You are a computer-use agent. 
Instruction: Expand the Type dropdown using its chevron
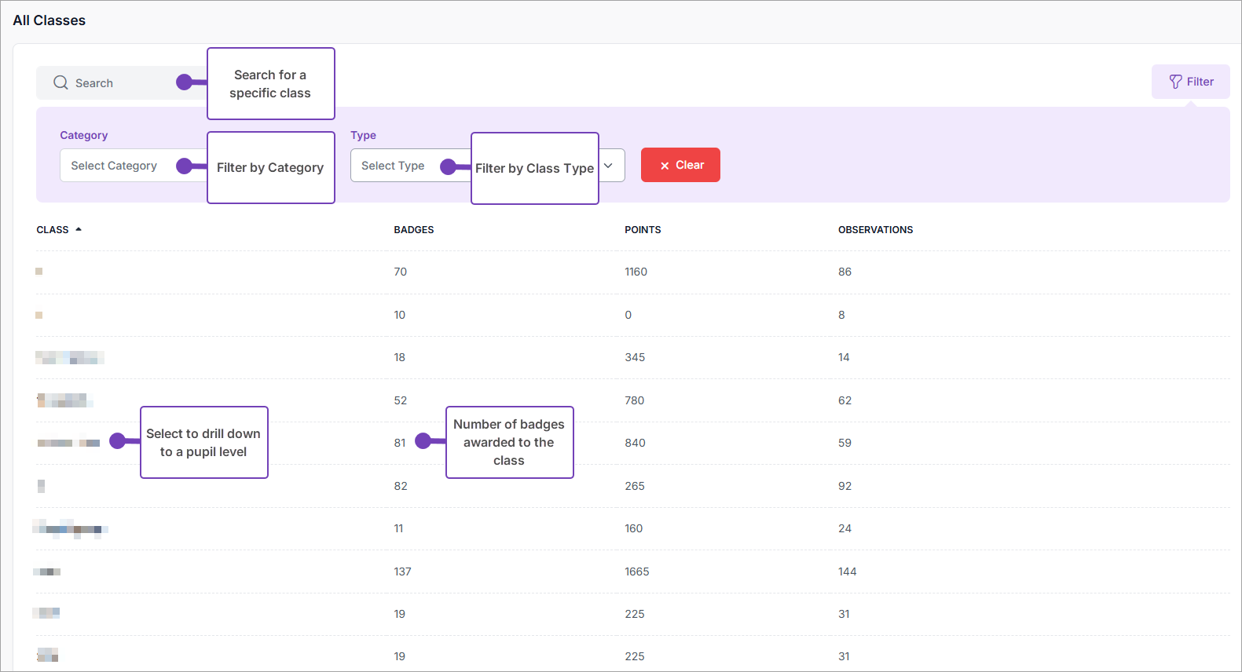(608, 166)
